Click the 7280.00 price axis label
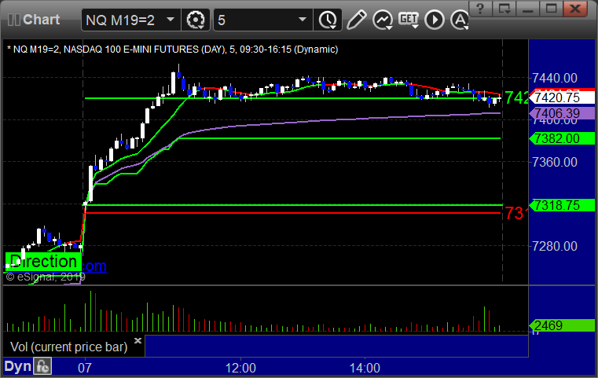Screen dimensions: 598x378 click(555, 246)
